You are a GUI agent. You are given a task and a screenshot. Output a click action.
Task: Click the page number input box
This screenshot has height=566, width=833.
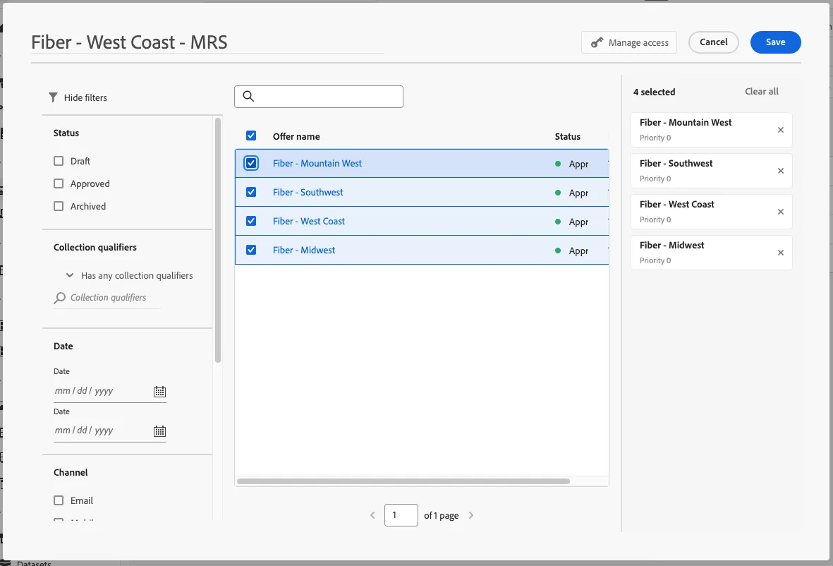(x=401, y=515)
